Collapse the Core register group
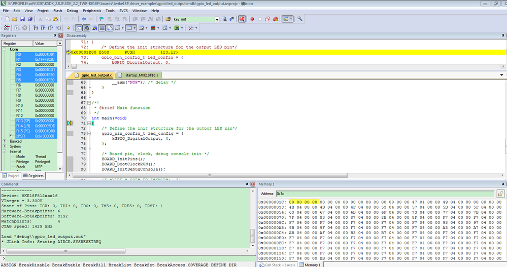 [5, 49]
